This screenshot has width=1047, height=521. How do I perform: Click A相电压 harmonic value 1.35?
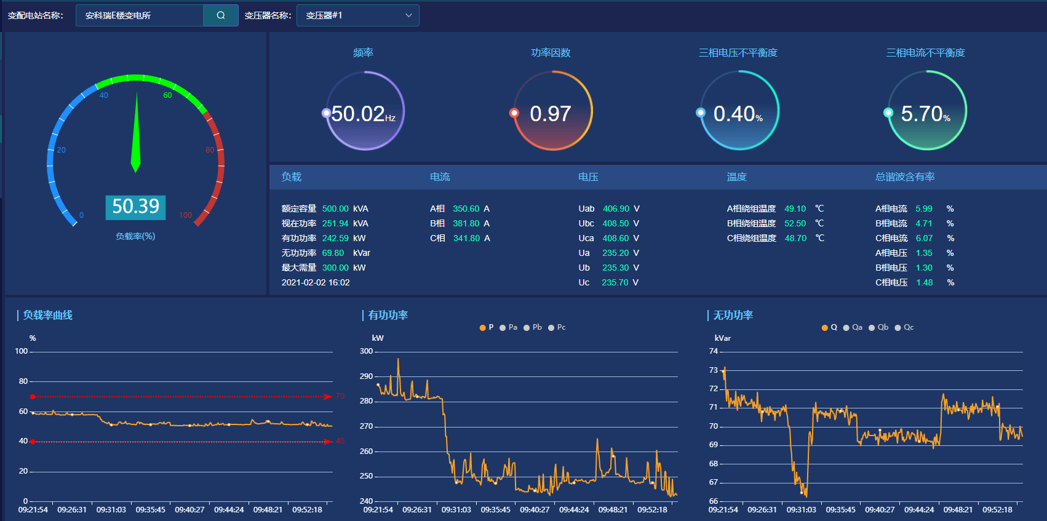924,253
